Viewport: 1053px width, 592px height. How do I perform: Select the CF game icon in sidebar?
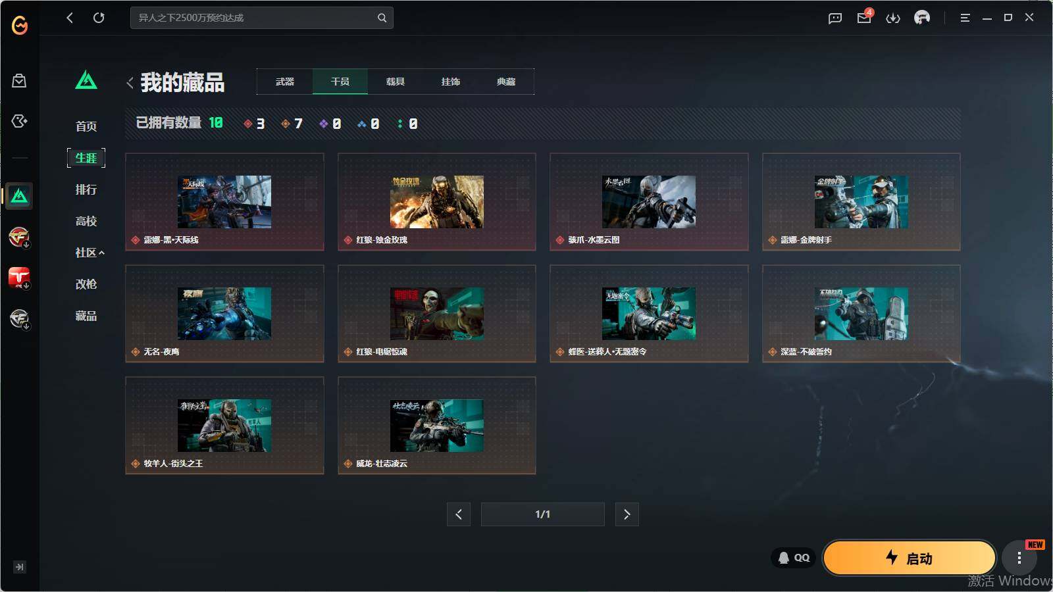tap(19, 237)
